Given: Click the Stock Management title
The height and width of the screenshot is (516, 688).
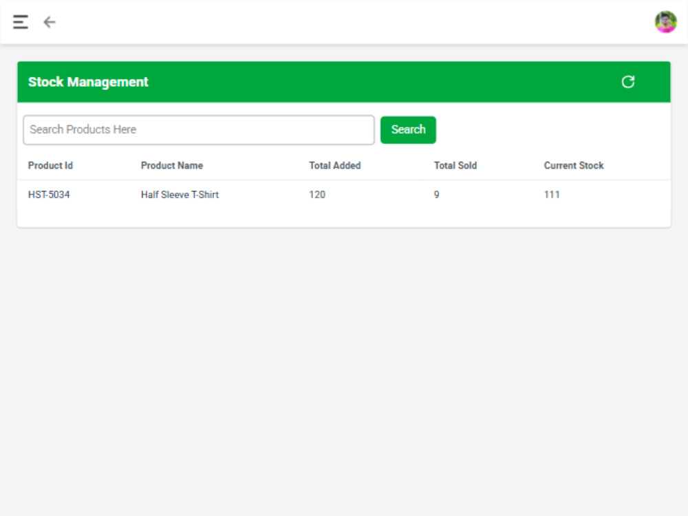Looking at the screenshot, I should 88,82.
